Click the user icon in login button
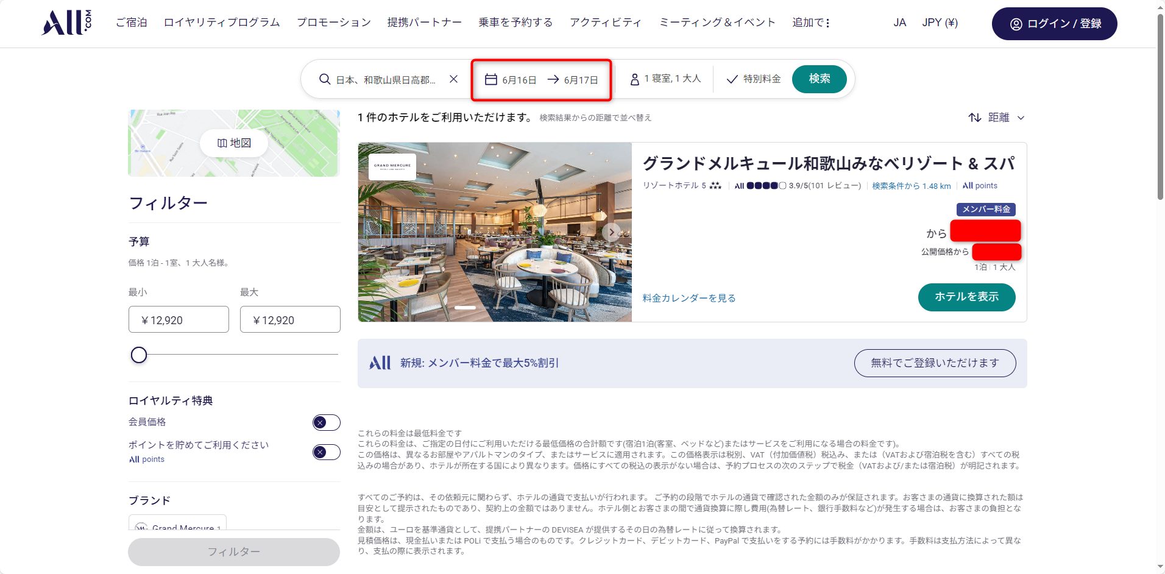This screenshot has height=574, width=1165. click(1016, 24)
